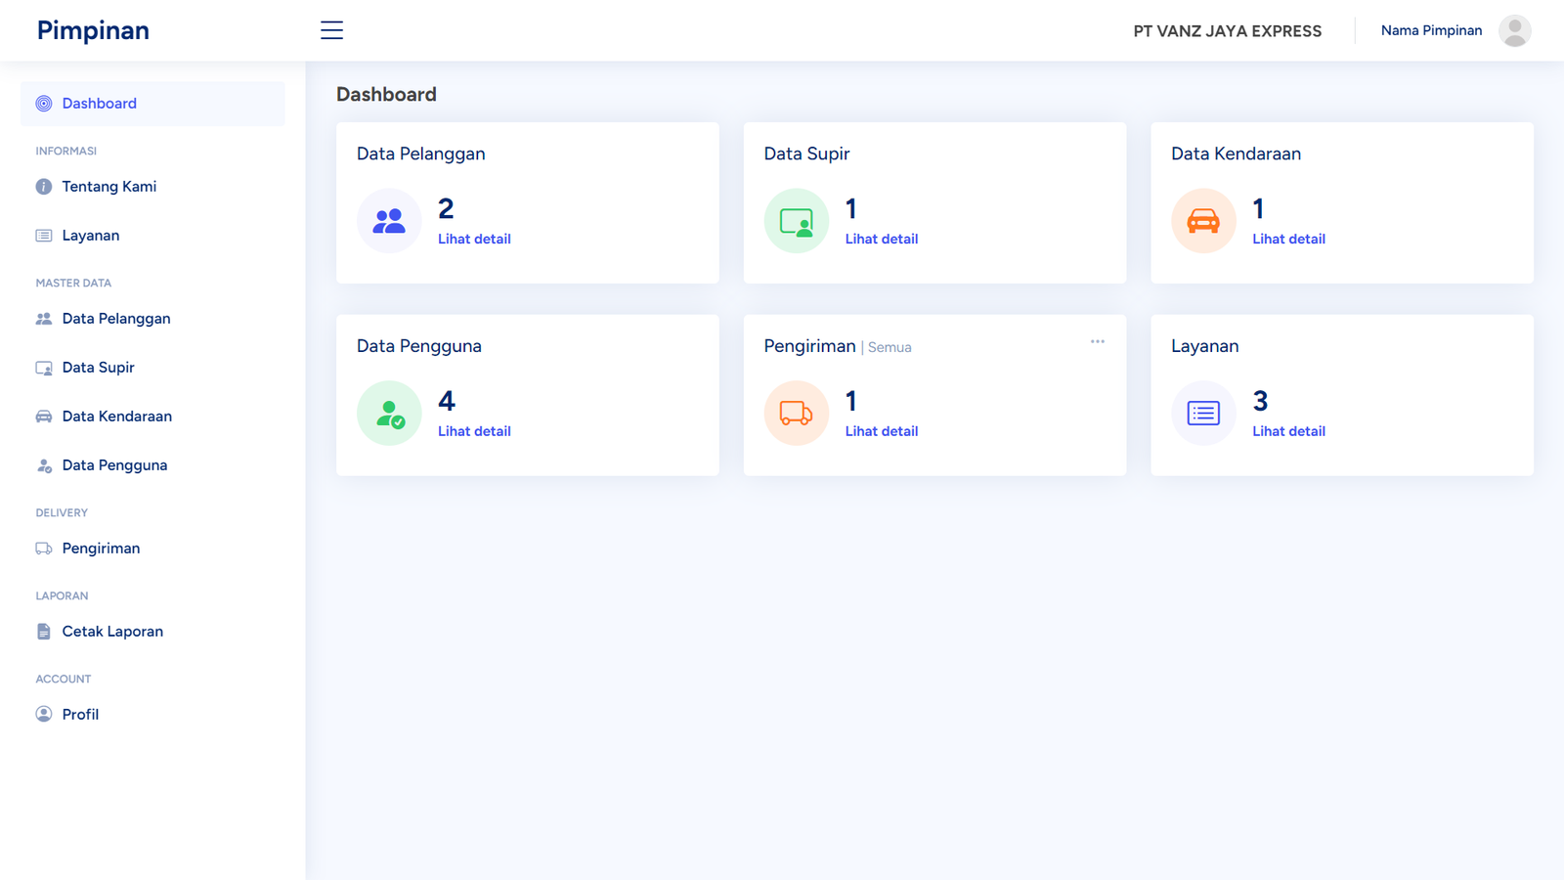This screenshot has width=1564, height=880.
Task: Select Dashboard in the sidebar
Action: [99, 104]
